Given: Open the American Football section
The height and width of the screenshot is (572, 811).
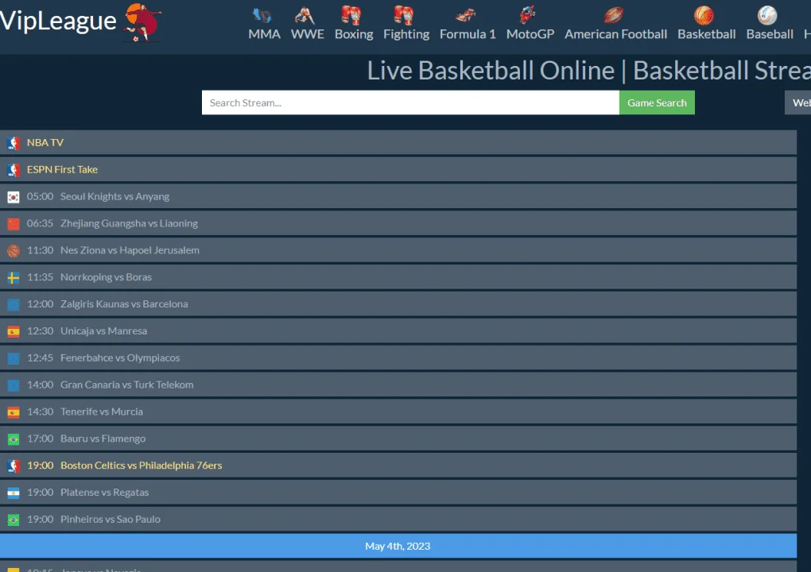Looking at the screenshot, I should click(x=615, y=34).
